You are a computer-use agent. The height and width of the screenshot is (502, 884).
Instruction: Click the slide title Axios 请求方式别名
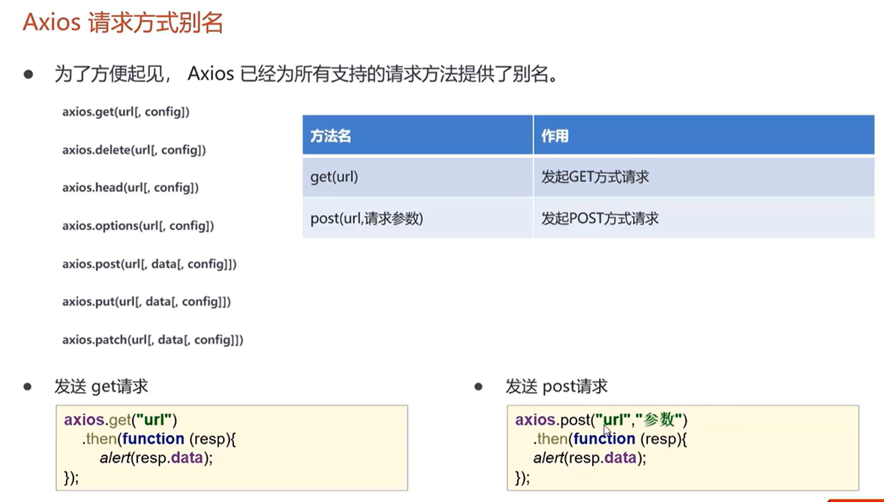pyautogui.click(x=123, y=24)
